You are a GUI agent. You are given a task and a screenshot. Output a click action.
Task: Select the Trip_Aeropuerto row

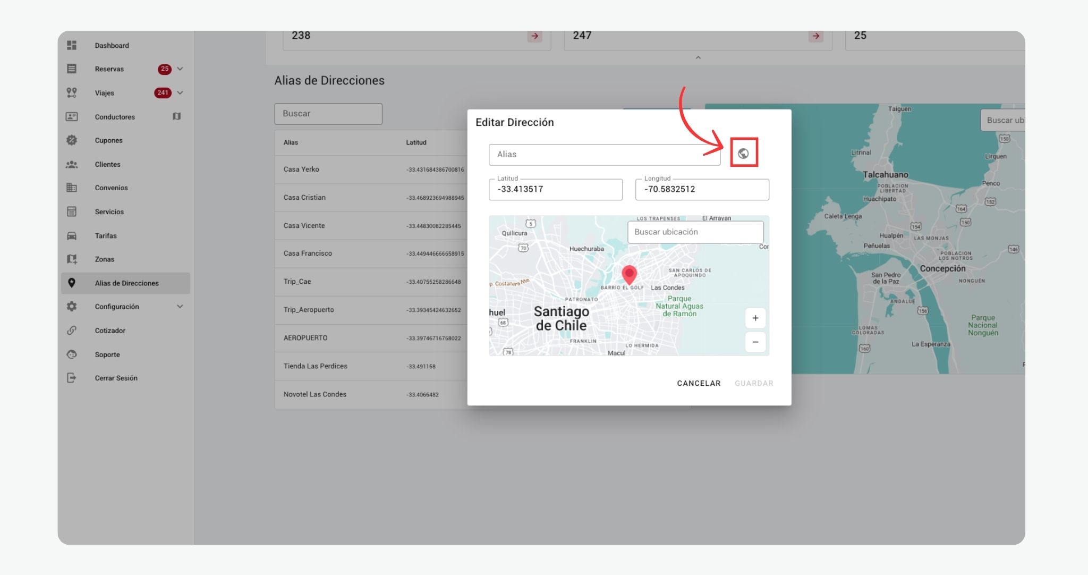click(x=371, y=310)
